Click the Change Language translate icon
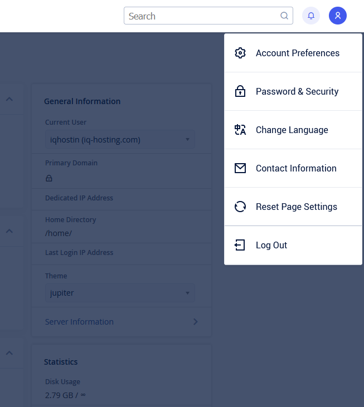The height and width of the screenshot is (407, 364). [240, 130]
